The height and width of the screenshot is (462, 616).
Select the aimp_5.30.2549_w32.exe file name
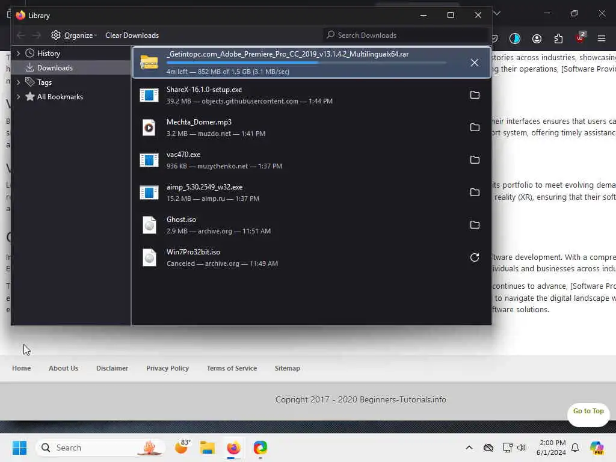(x=205, y=187)
